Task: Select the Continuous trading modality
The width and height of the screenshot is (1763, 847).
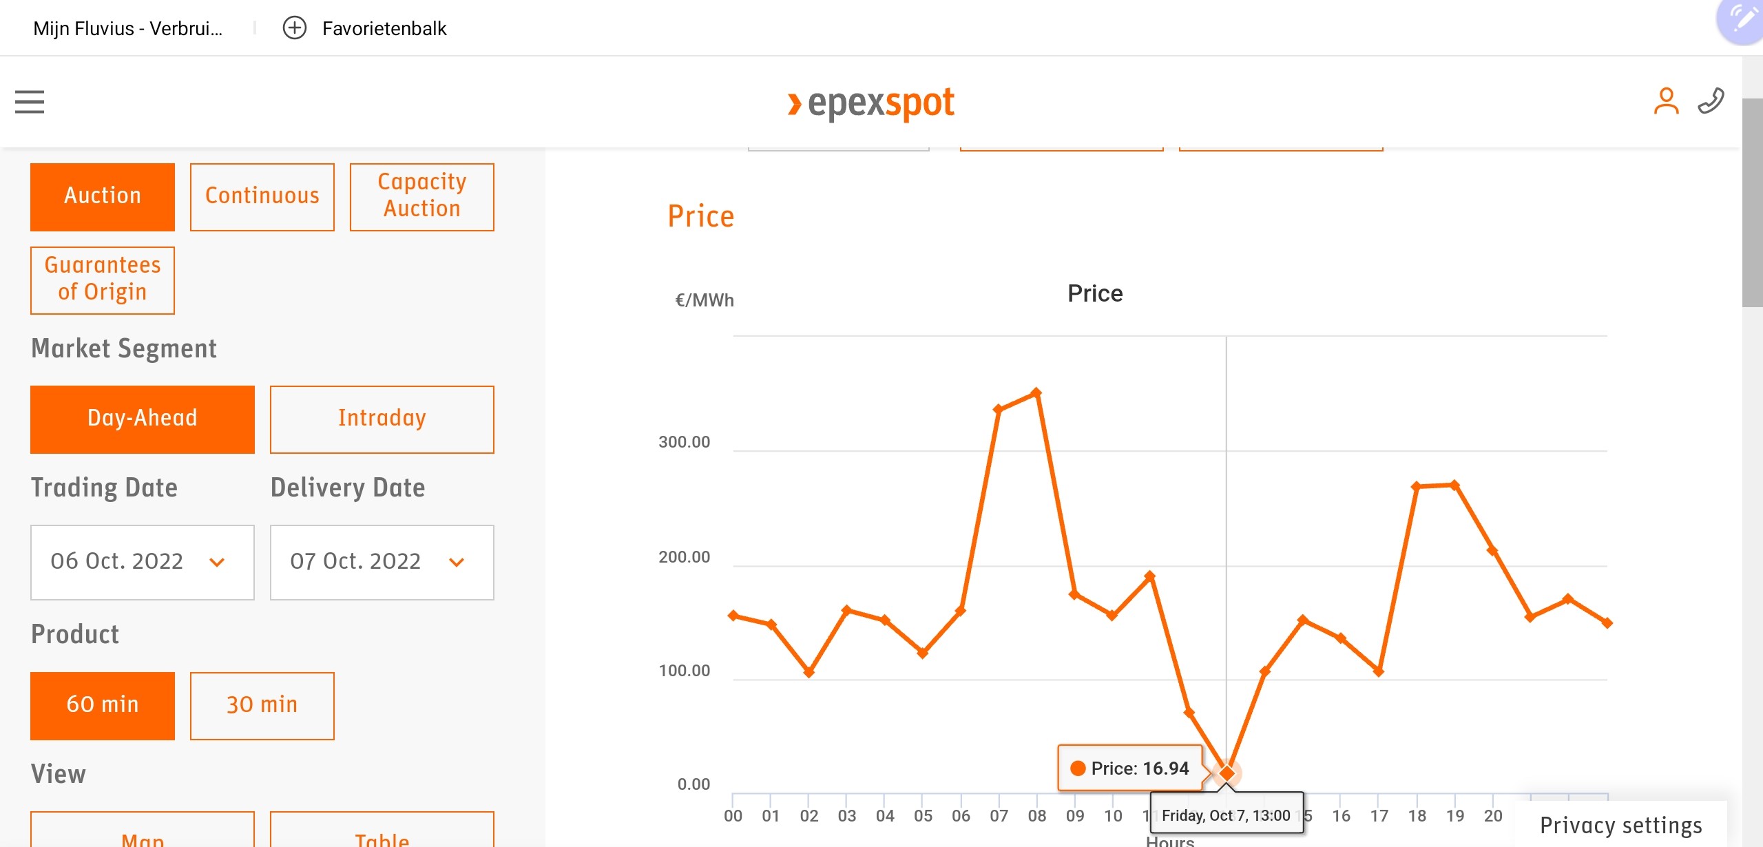Action: pyautogui.click(x=262, y=196)
